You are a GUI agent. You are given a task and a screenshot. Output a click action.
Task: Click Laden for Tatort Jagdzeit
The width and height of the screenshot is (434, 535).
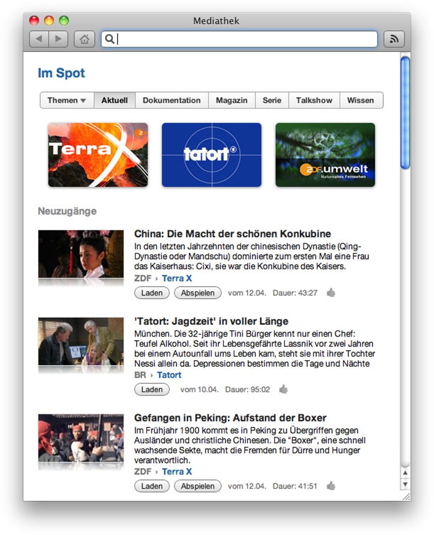[152, 389]
